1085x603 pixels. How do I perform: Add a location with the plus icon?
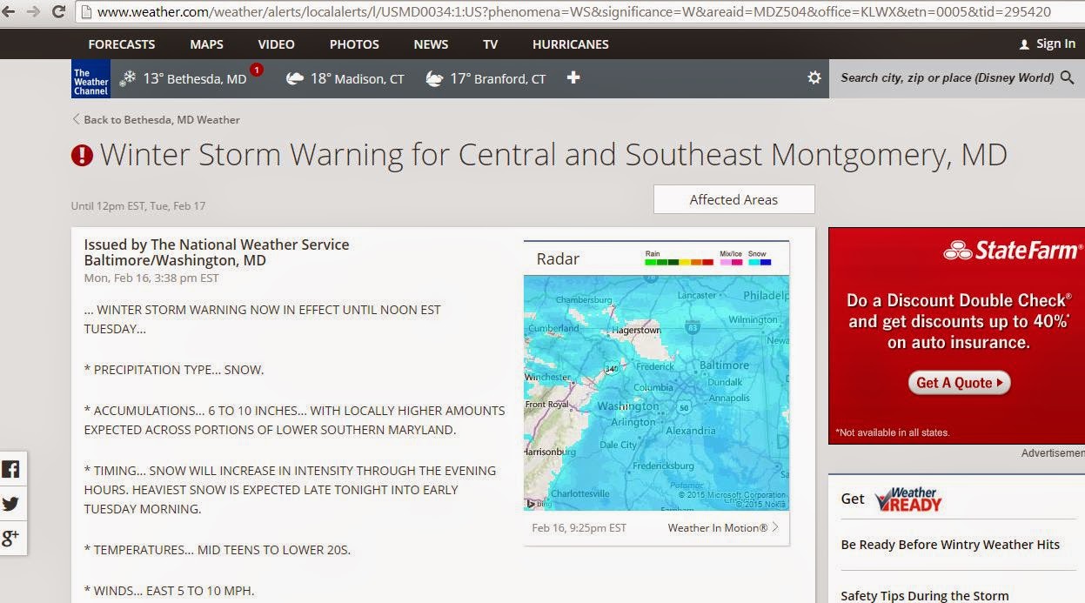click(x=573, y=78)
